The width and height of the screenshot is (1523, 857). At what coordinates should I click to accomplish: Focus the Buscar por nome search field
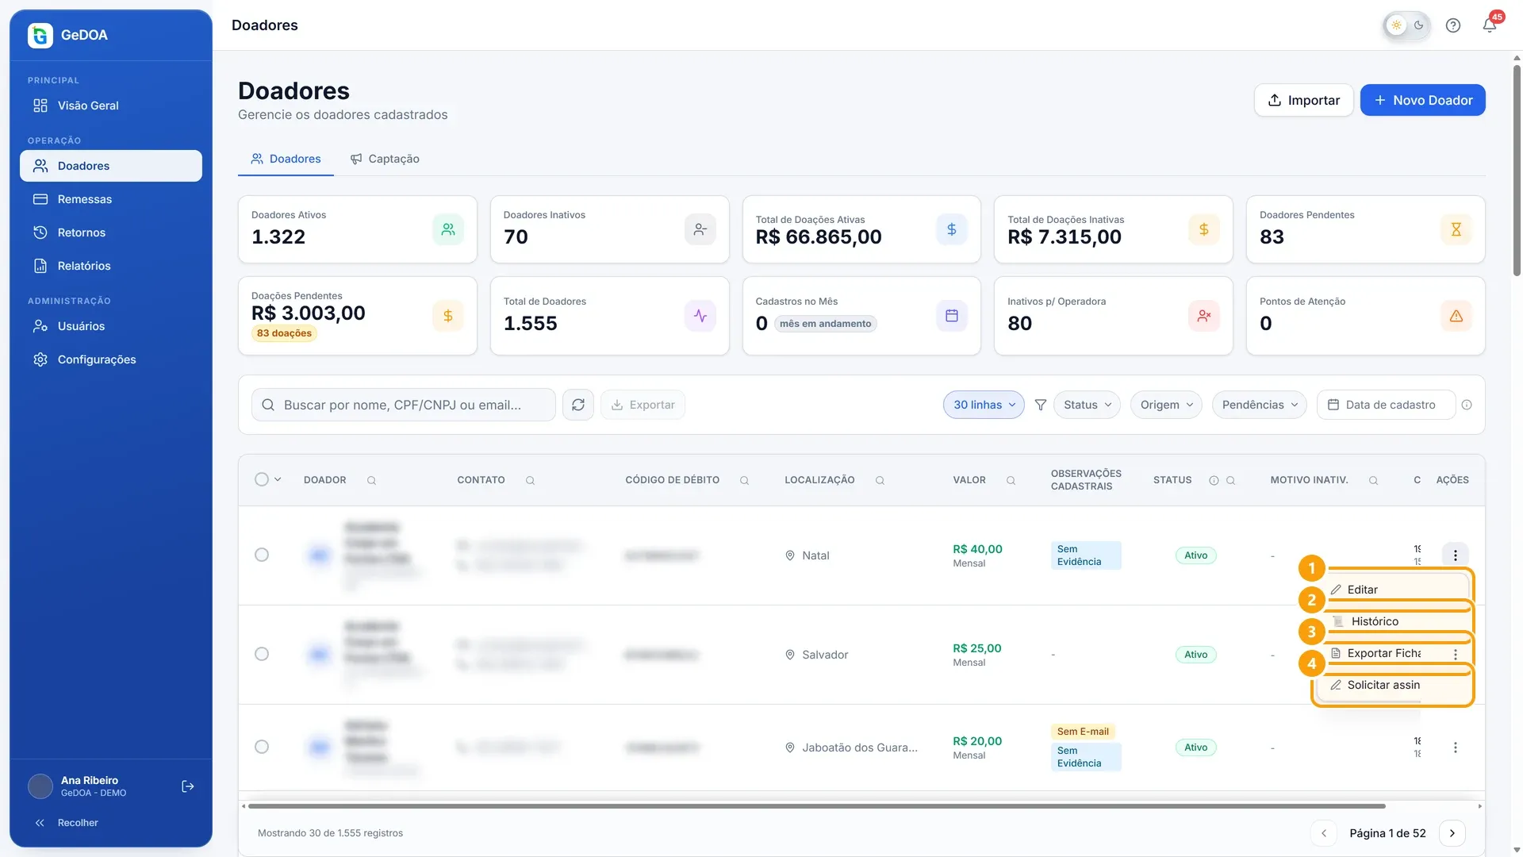[x=404, y=405]
